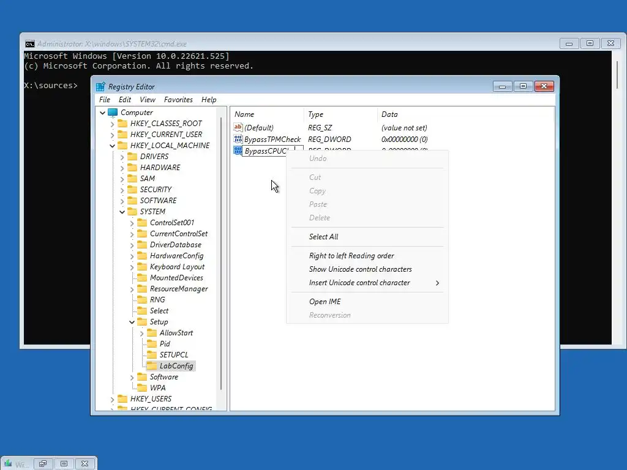Open the View menu
The image size is (627, 470).
(x=148, y=100)
